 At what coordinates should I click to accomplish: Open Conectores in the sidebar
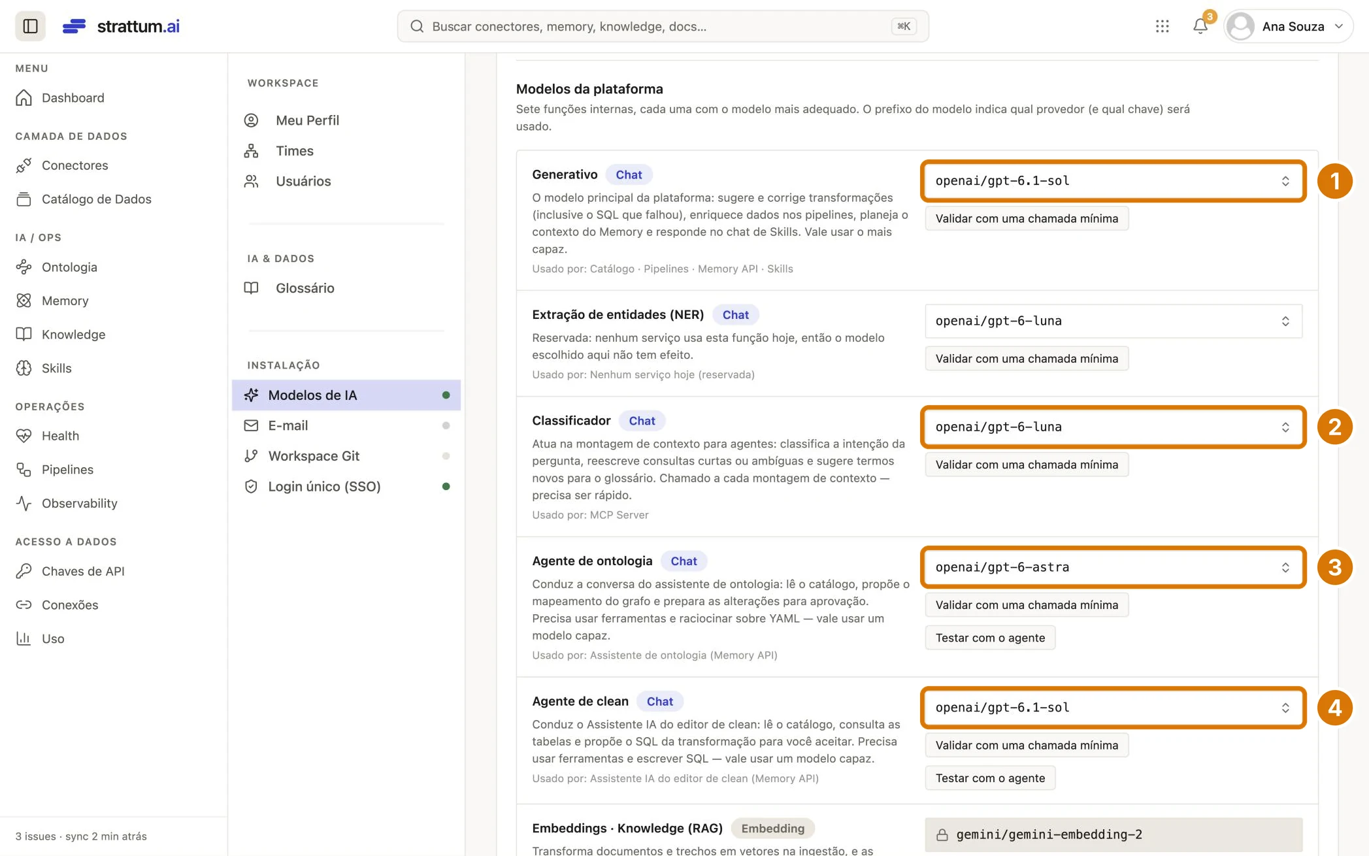[74, 165]
